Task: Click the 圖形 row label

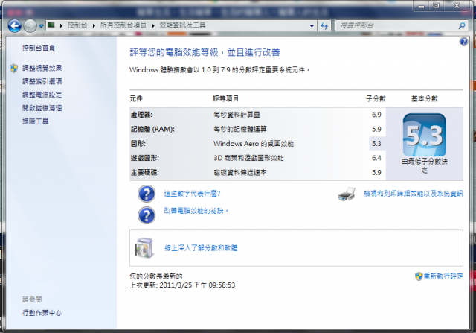Action: 138,144
